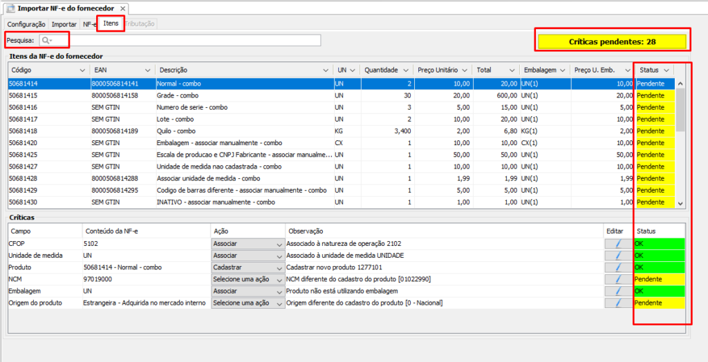The height and width of the screenshot is (362, 708).
Task: Click the items table scroll down arrow
Action: pos(680,204)
